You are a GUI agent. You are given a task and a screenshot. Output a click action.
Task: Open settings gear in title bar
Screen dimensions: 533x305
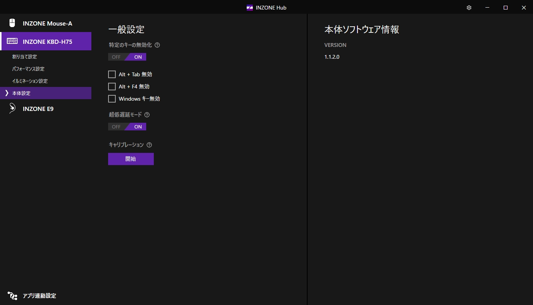click(x=469, y=8)
